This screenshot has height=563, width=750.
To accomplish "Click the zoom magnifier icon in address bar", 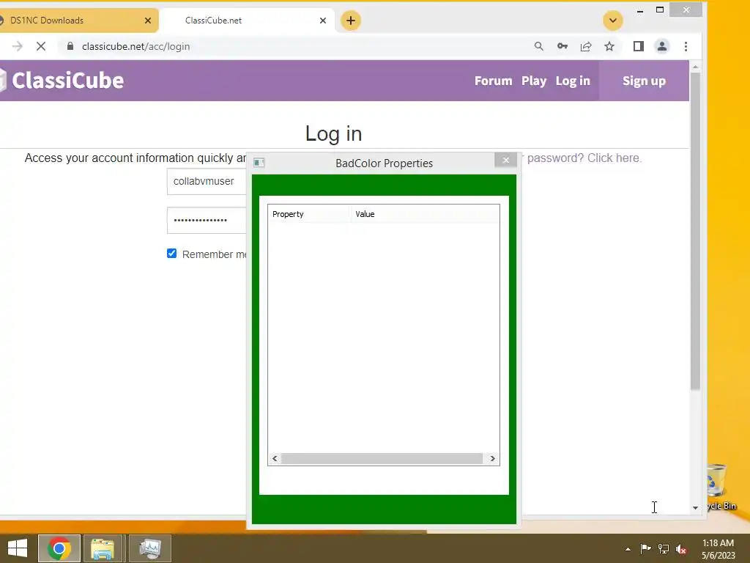I will tap(538, 46).
